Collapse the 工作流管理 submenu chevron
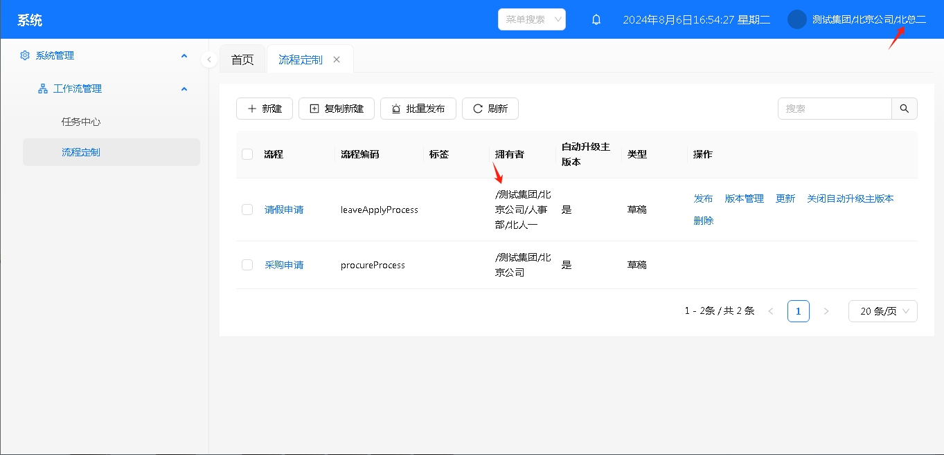The image size is (944, 455). point(184,89)
